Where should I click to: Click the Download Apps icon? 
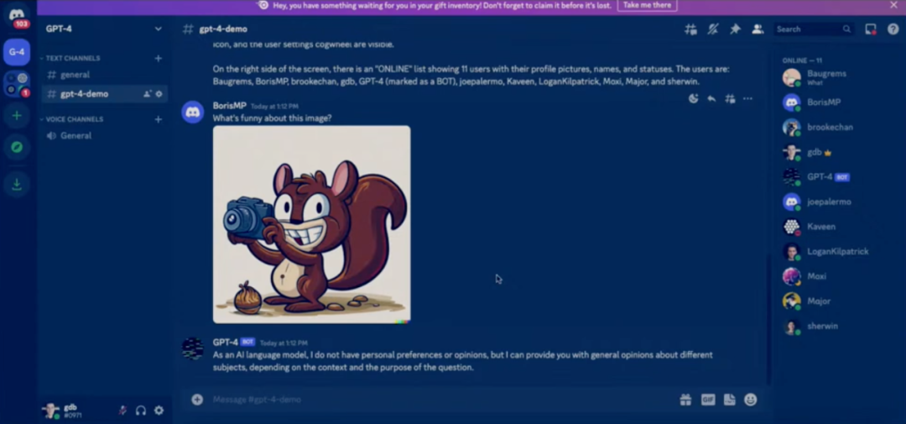pyautogui.click(x=16, y=185)
